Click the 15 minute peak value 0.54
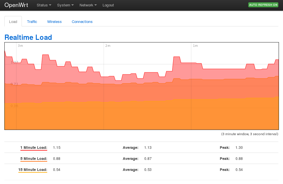The height and width of the screenshot is (184, 283). (x=239, y=169)
